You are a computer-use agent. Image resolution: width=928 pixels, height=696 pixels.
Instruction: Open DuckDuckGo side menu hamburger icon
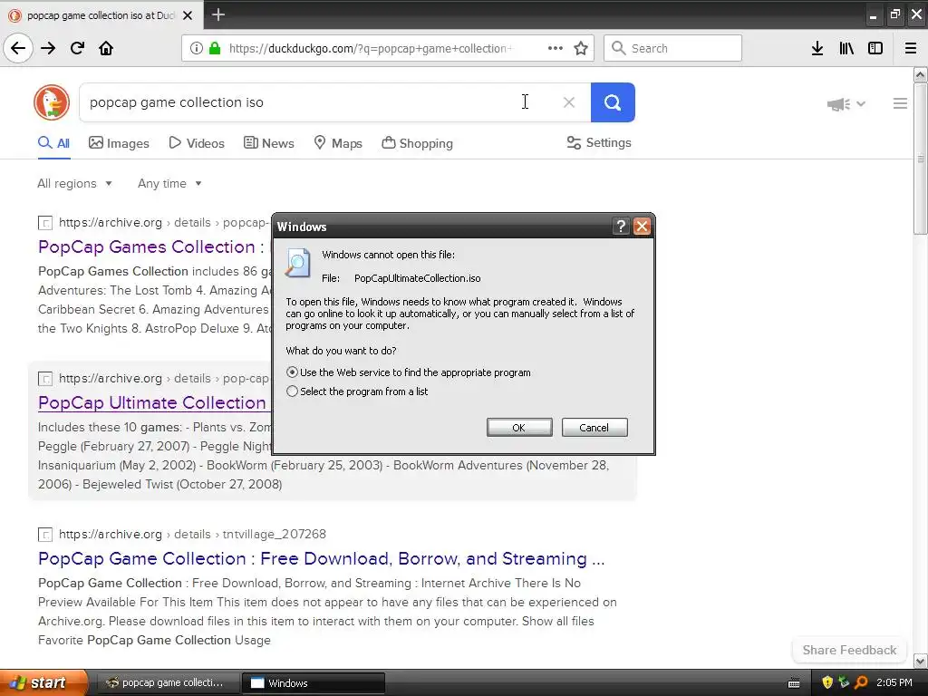coord(900,103)
